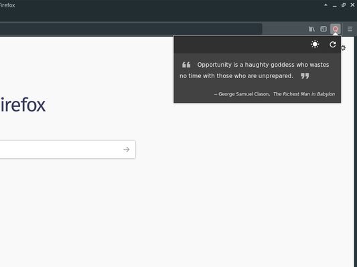Image resolution: width=357 pixels, height=267 pixels.
Task: Click the URL address bar
Action: point(131,29)
